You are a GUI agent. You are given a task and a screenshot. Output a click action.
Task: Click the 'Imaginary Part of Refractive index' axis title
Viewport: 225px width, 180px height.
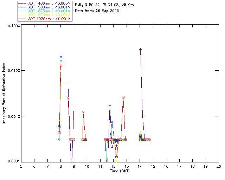coord(4,93)
